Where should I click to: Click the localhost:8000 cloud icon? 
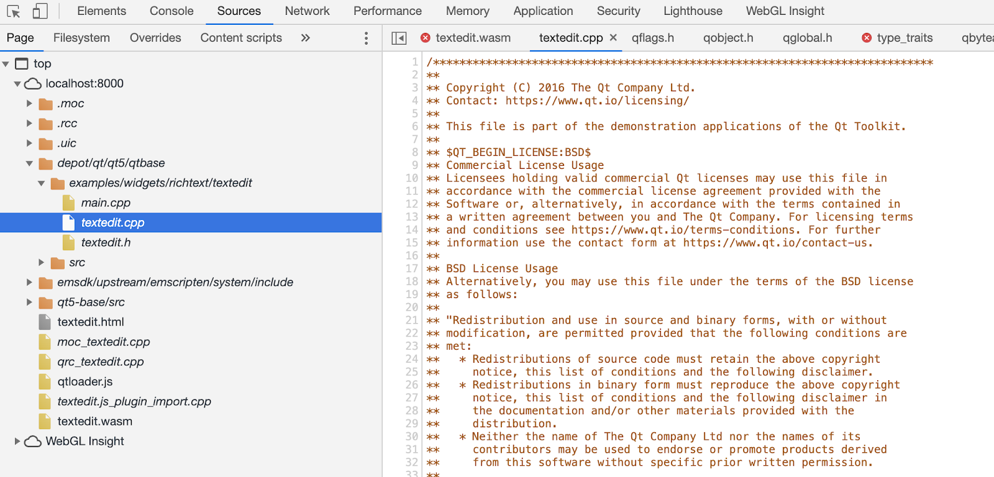click(x=33, y=84)
